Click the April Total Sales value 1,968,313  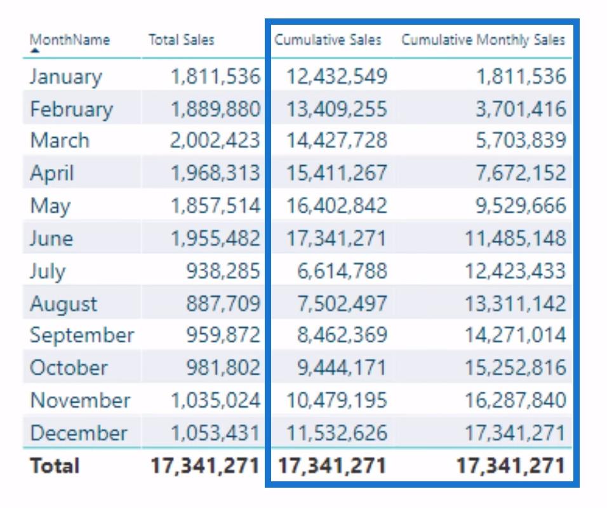click(x=216, y=173)
